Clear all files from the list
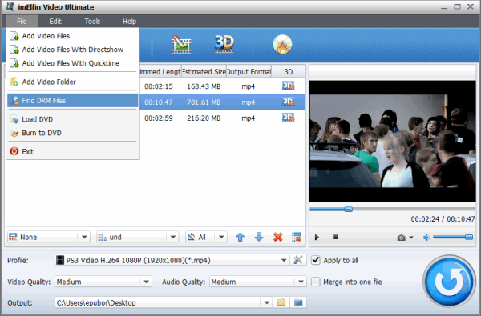Viewport: 481px width, 316px height. click(297, 237)
